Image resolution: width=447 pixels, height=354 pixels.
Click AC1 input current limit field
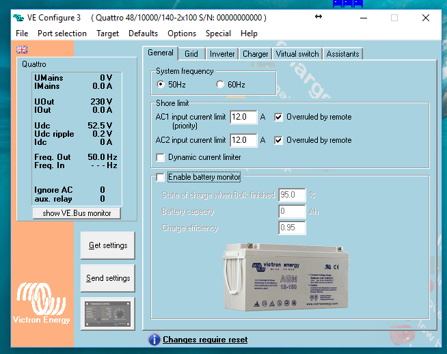243,117
